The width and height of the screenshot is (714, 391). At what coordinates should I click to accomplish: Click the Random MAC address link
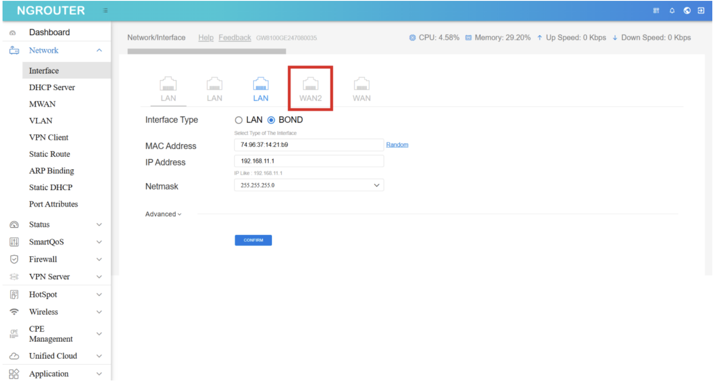(397, 145)
